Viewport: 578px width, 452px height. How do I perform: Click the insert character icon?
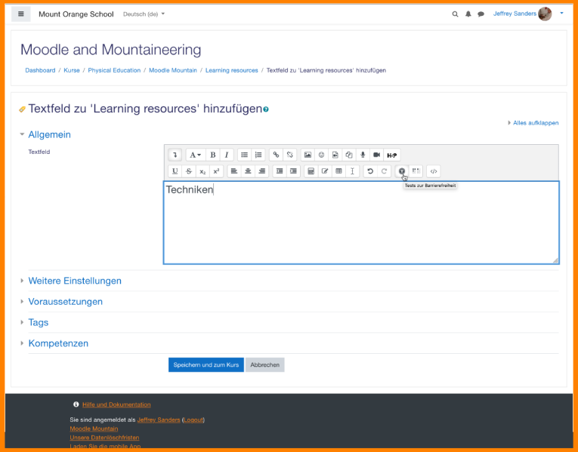click(325, 171)
